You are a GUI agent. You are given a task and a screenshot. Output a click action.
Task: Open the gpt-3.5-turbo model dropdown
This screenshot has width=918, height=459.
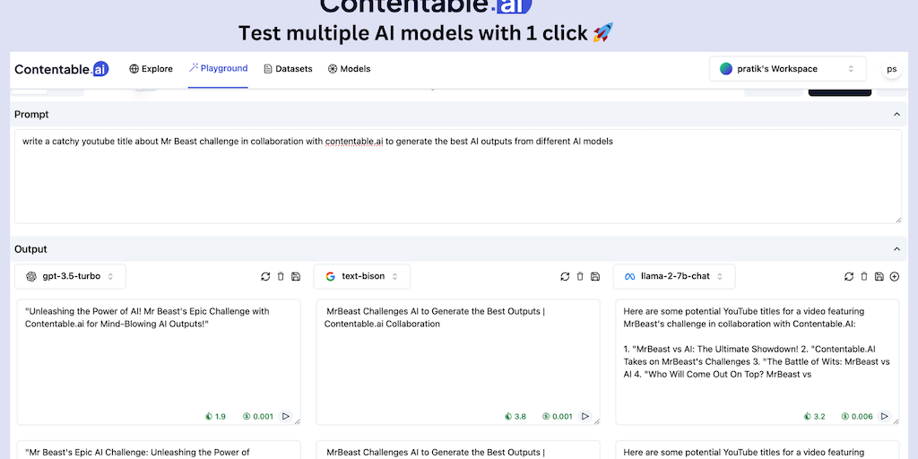[71, 276]
